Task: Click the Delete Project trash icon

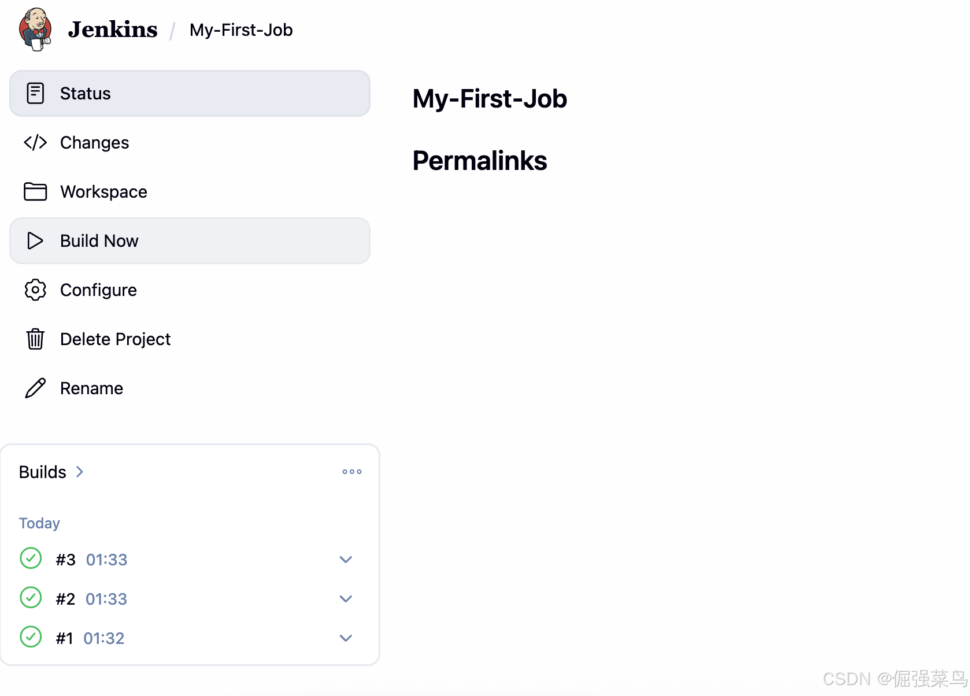Action: pos(35,339)
